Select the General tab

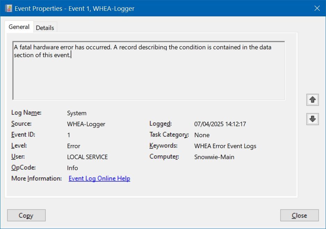(19, 27)
